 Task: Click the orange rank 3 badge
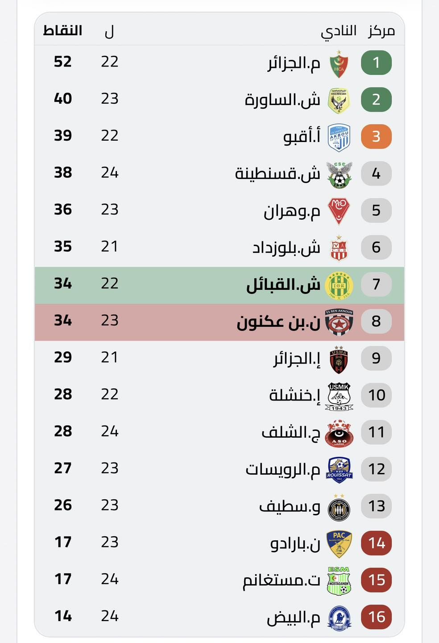pos(376,137)
